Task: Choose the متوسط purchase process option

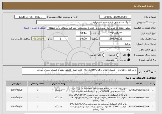Action: [x=116, y=60]
